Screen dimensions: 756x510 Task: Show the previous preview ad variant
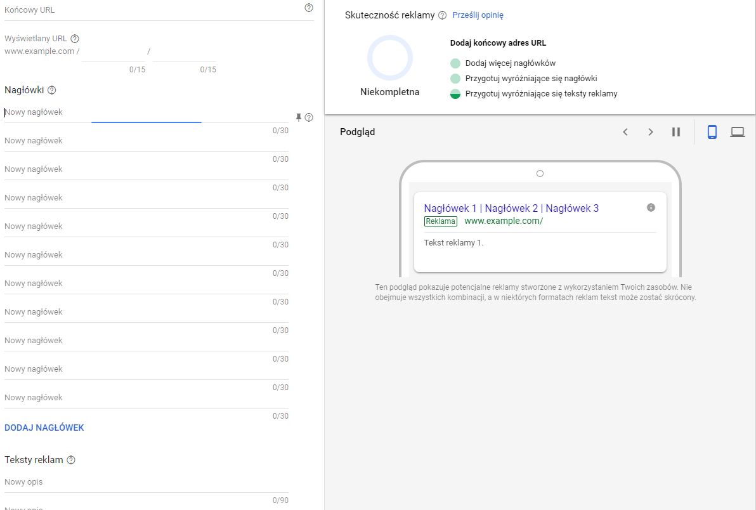[x=625, y=132]
